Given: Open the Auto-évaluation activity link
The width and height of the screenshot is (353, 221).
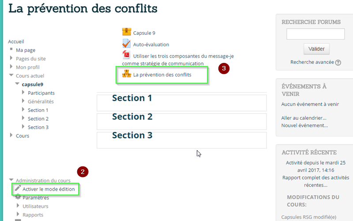Looking at the screenshot, I should [x=151, y=44].
